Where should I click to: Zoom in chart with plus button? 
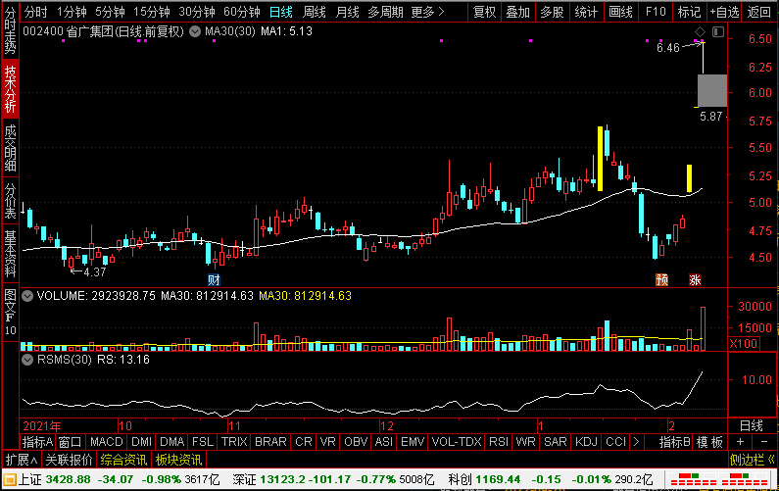point(740,442)
